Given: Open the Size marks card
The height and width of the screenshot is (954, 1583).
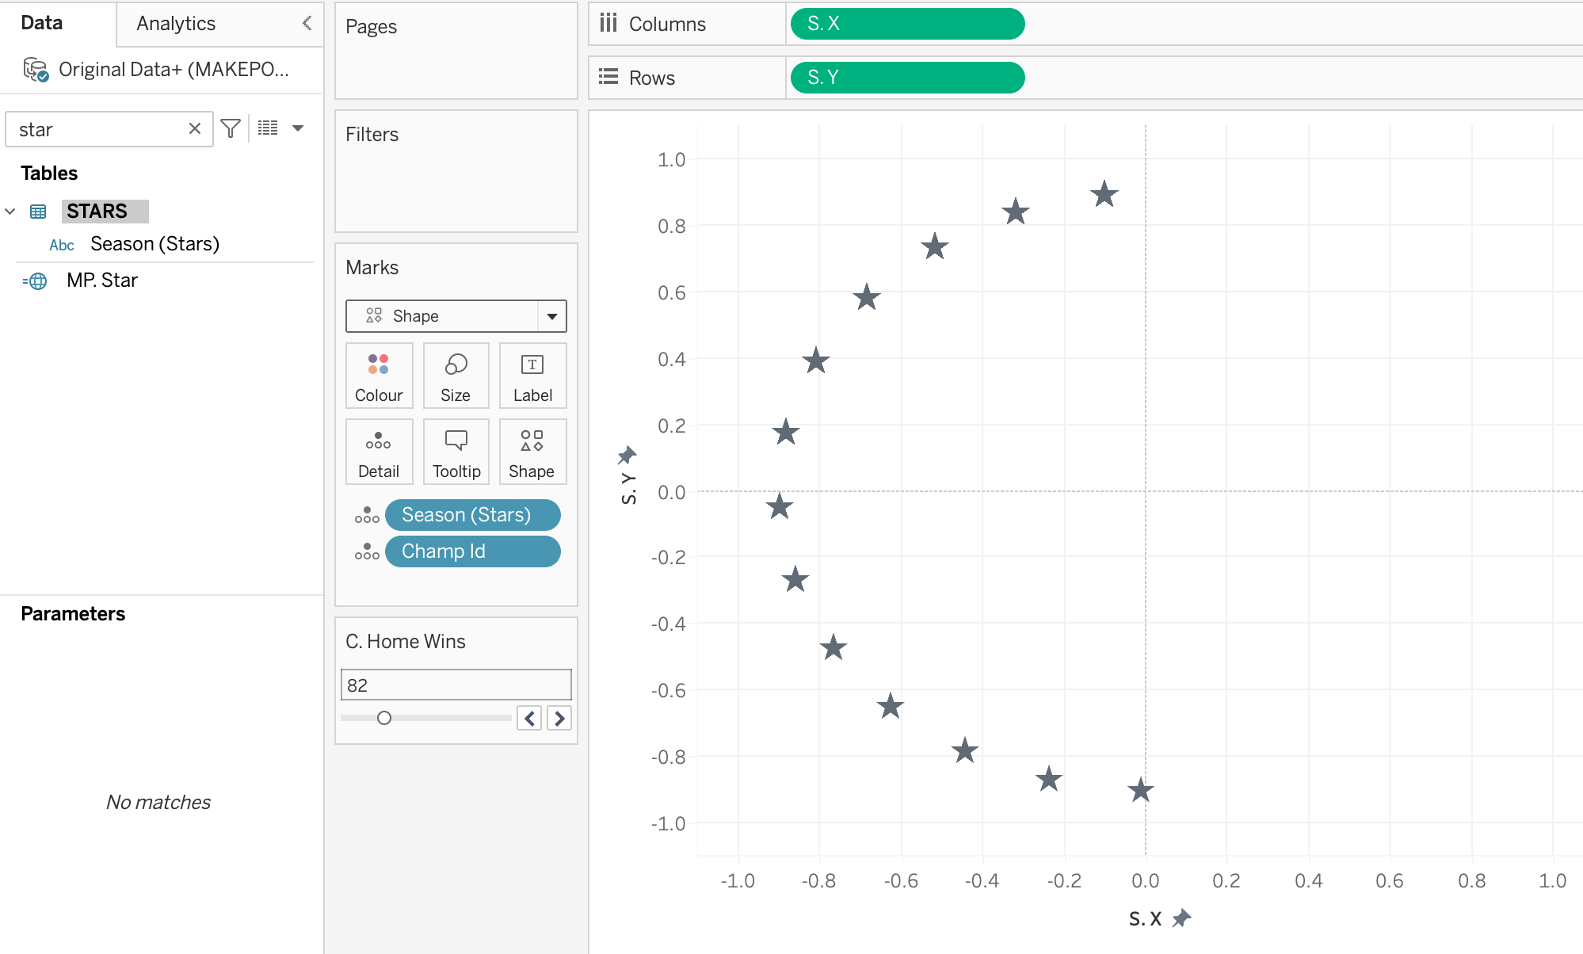Looking at the screenshot, I should click(456, 376).
